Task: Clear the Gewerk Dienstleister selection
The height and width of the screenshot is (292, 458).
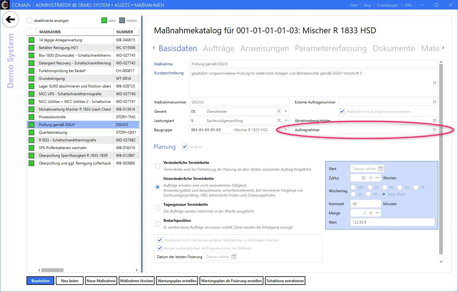Action: pos(279,111)
